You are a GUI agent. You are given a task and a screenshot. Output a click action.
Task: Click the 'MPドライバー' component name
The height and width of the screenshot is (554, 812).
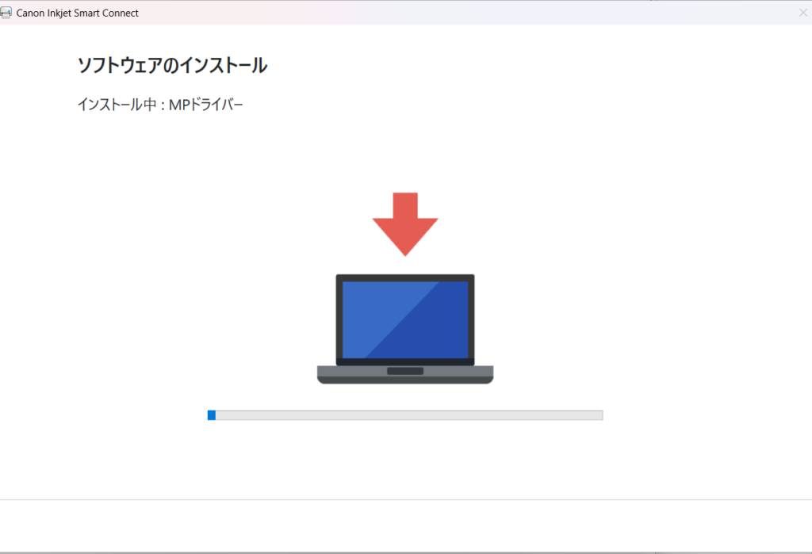205,105
